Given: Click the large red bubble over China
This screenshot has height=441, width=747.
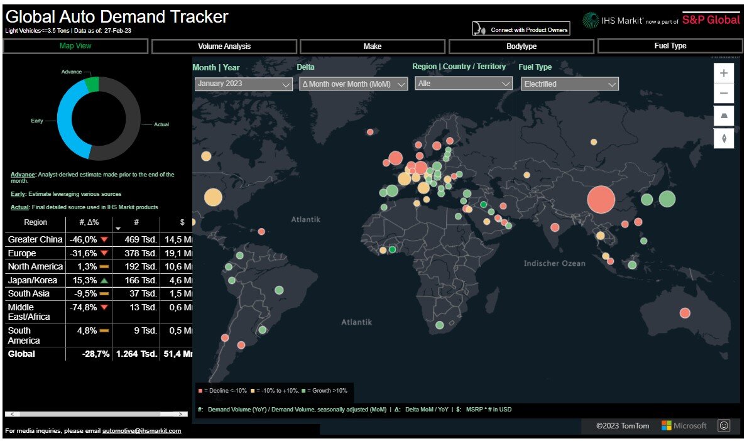Looking at the screenshot, I should click(601, 200).
